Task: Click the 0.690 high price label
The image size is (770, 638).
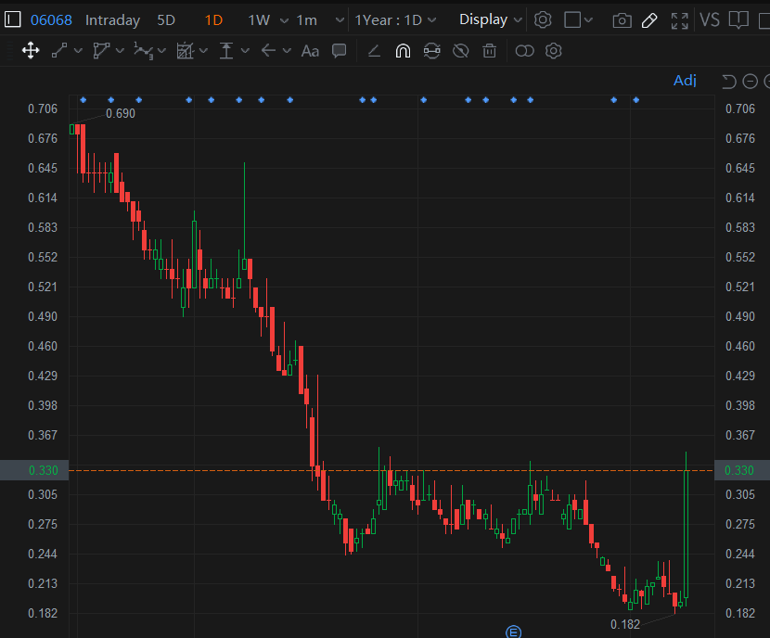Action: (121, 114)
